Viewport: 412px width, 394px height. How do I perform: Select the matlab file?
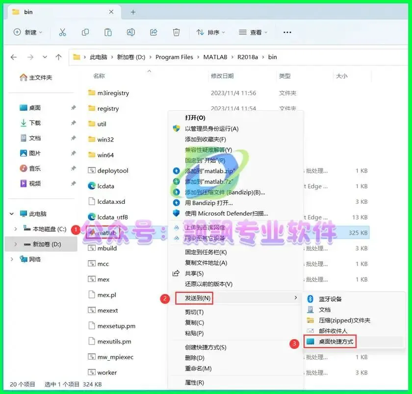tap(103, 233)
